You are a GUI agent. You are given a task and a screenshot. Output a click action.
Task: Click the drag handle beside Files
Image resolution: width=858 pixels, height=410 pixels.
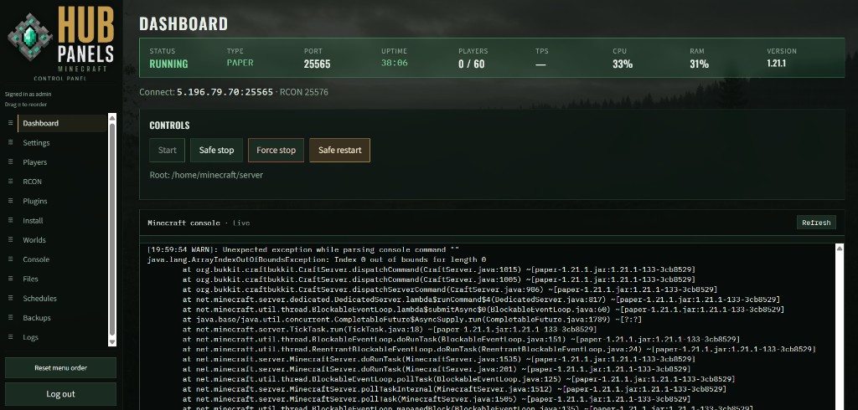[x=10, y=279]
